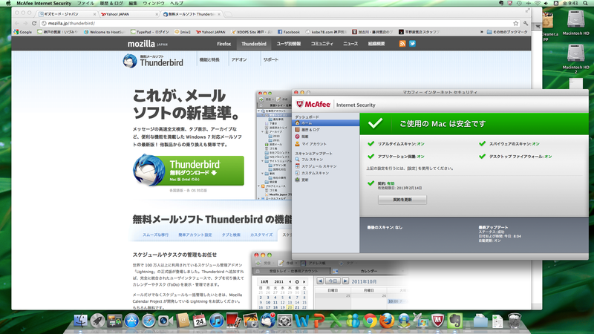594x334 pixels.
Task: Open ウィンドウ menu in menu bar
Action: pos(154,3)
